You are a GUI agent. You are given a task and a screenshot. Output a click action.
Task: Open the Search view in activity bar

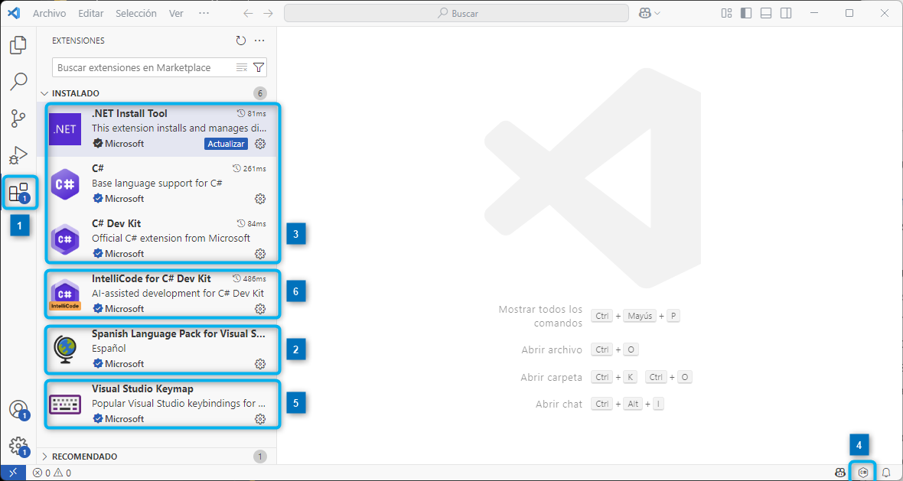[x=18, y=82]
